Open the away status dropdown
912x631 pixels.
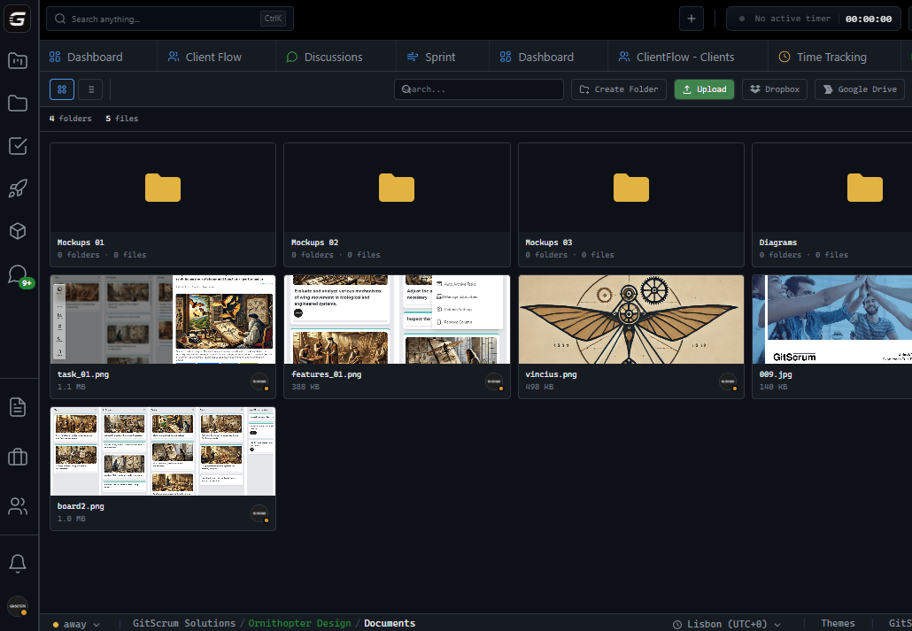(76, 623)
